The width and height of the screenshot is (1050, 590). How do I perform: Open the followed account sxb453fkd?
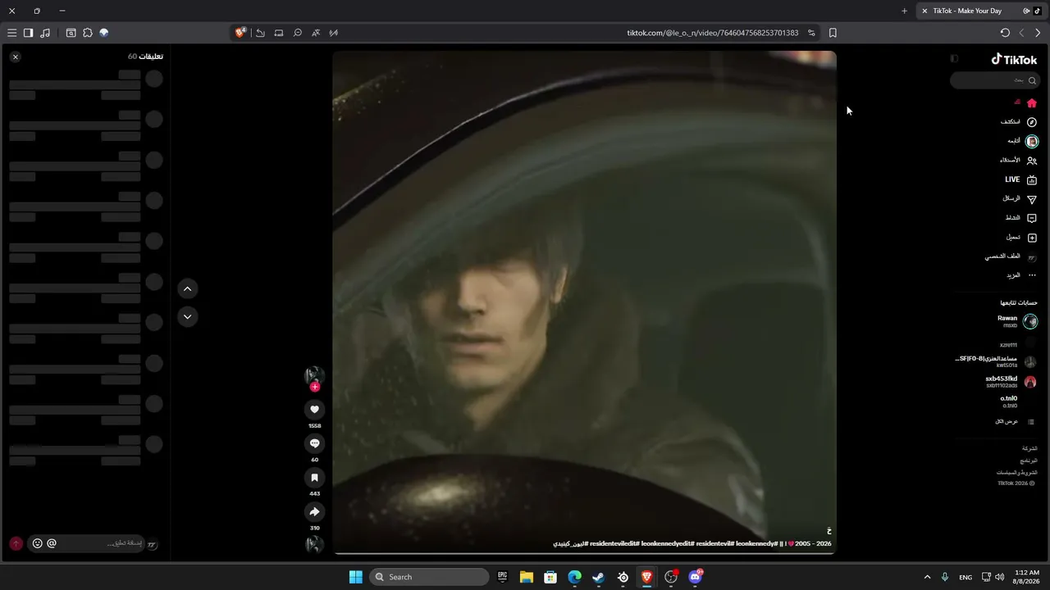[1011, 382]
